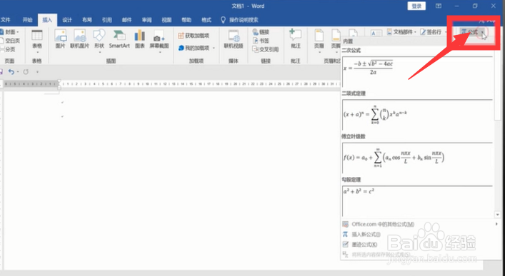Open the Format (格式) tab

pos(206,20)
